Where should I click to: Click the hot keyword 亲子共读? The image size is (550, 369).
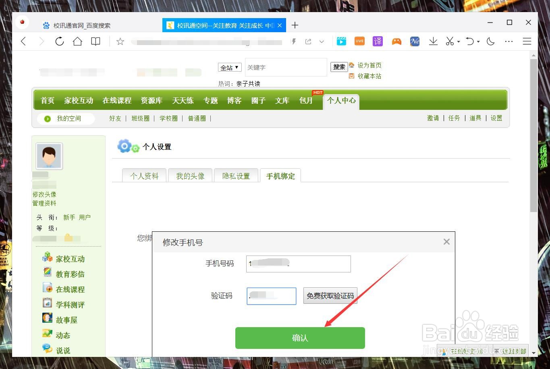(248, 84)
